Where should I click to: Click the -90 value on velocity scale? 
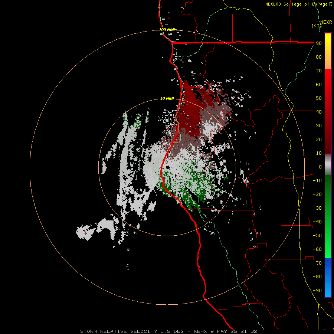point(317,291)
